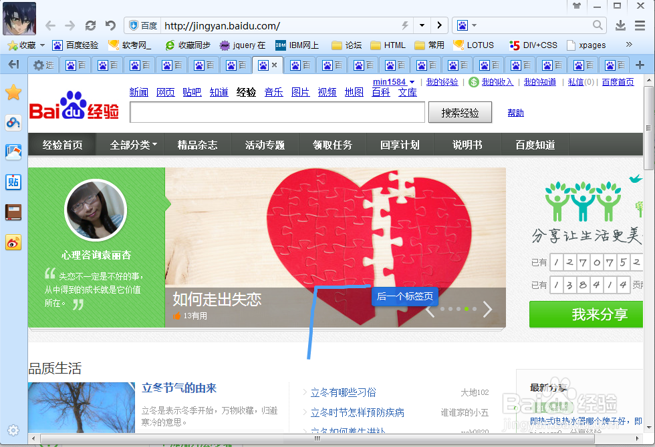Open the IBM网上 bookmark

pos(297,45)
